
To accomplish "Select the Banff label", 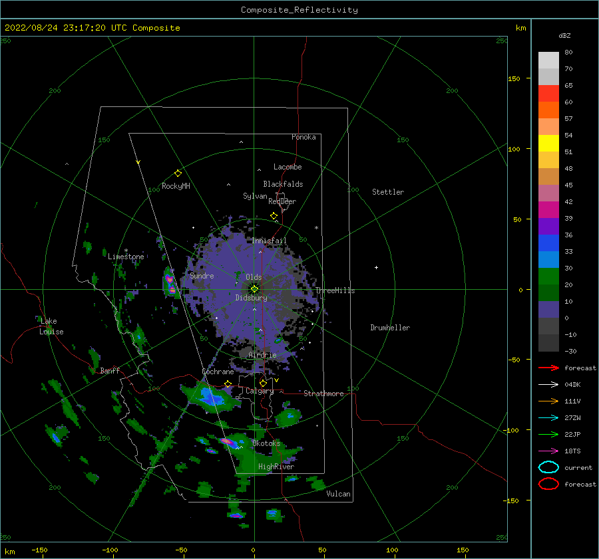I will coord(110,370).
